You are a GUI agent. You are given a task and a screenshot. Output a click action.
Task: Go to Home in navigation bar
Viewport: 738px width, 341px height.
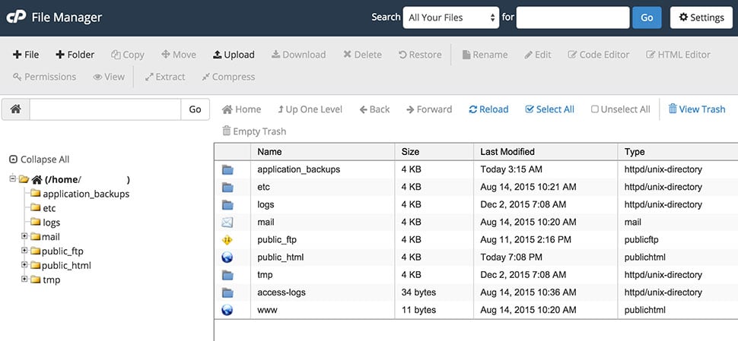click(x=241, y=109)
